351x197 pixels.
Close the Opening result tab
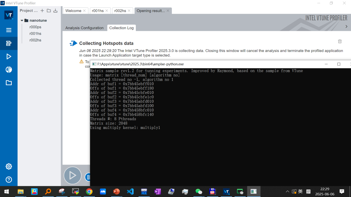[168, 10]
